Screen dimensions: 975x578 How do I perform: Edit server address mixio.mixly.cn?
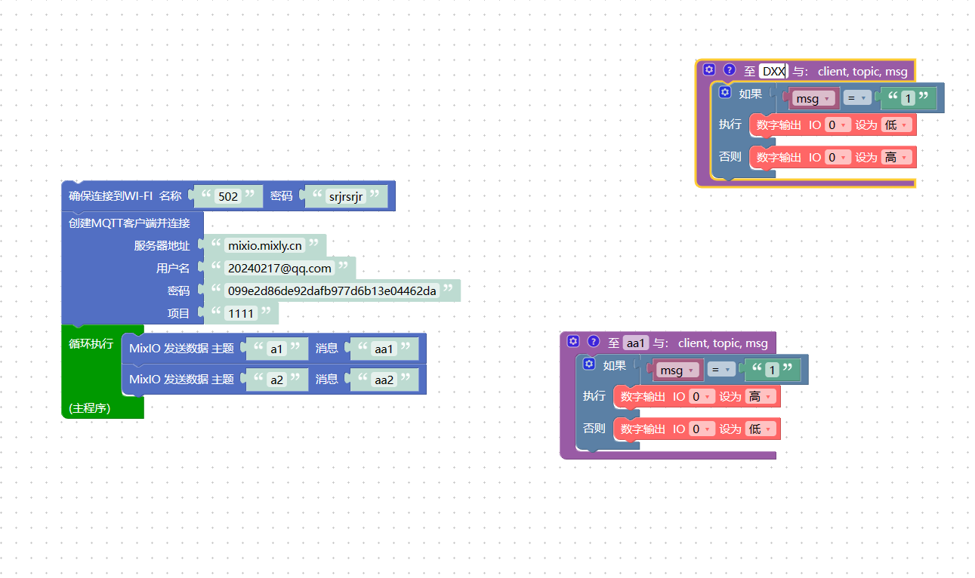point(265,245)
